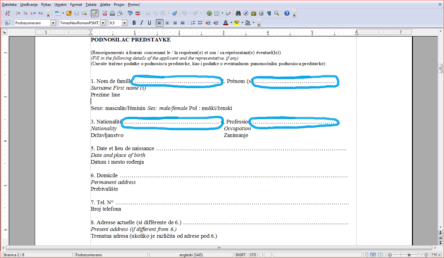444x258 pixels.
Task: Justify the text
Action: [183, 23]
